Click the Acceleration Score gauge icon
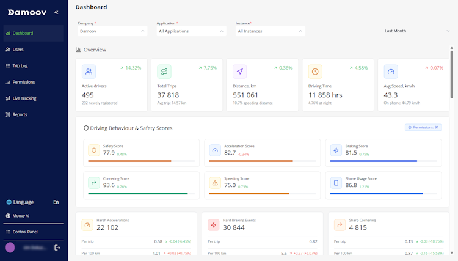The image size is (458, 261). [x=215, y=150]
